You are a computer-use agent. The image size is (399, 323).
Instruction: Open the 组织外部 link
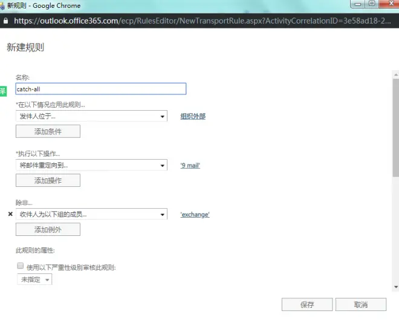[193, 116]
